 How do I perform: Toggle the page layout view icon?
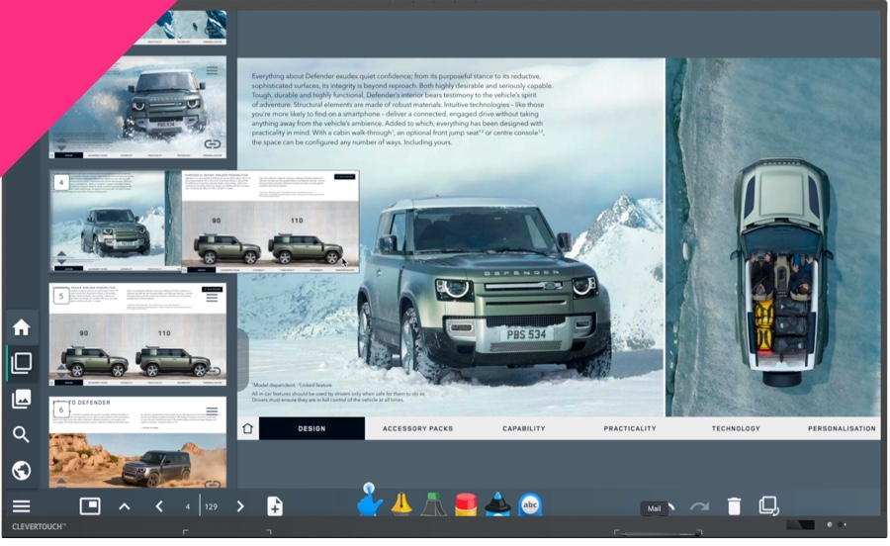[90, 506]
